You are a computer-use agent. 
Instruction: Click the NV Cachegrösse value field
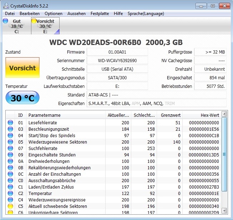coord(210,61)
